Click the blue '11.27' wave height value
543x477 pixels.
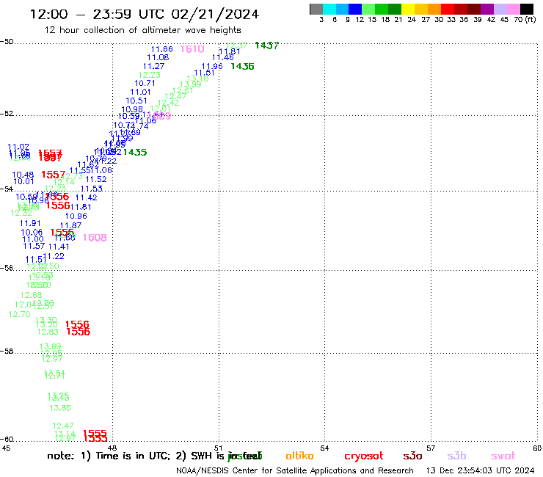(x=154, y=66)
